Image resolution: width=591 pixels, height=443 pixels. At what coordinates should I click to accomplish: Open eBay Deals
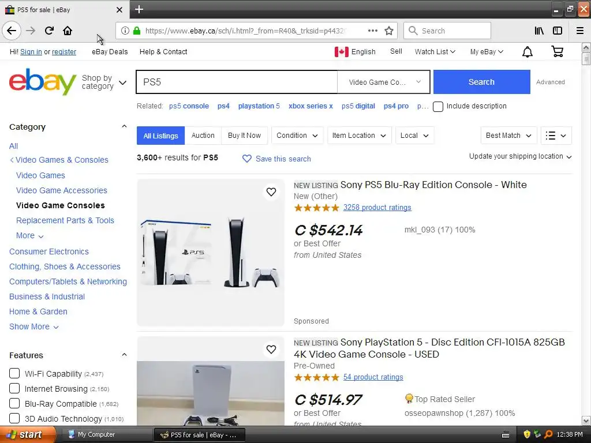click(110, 51)
